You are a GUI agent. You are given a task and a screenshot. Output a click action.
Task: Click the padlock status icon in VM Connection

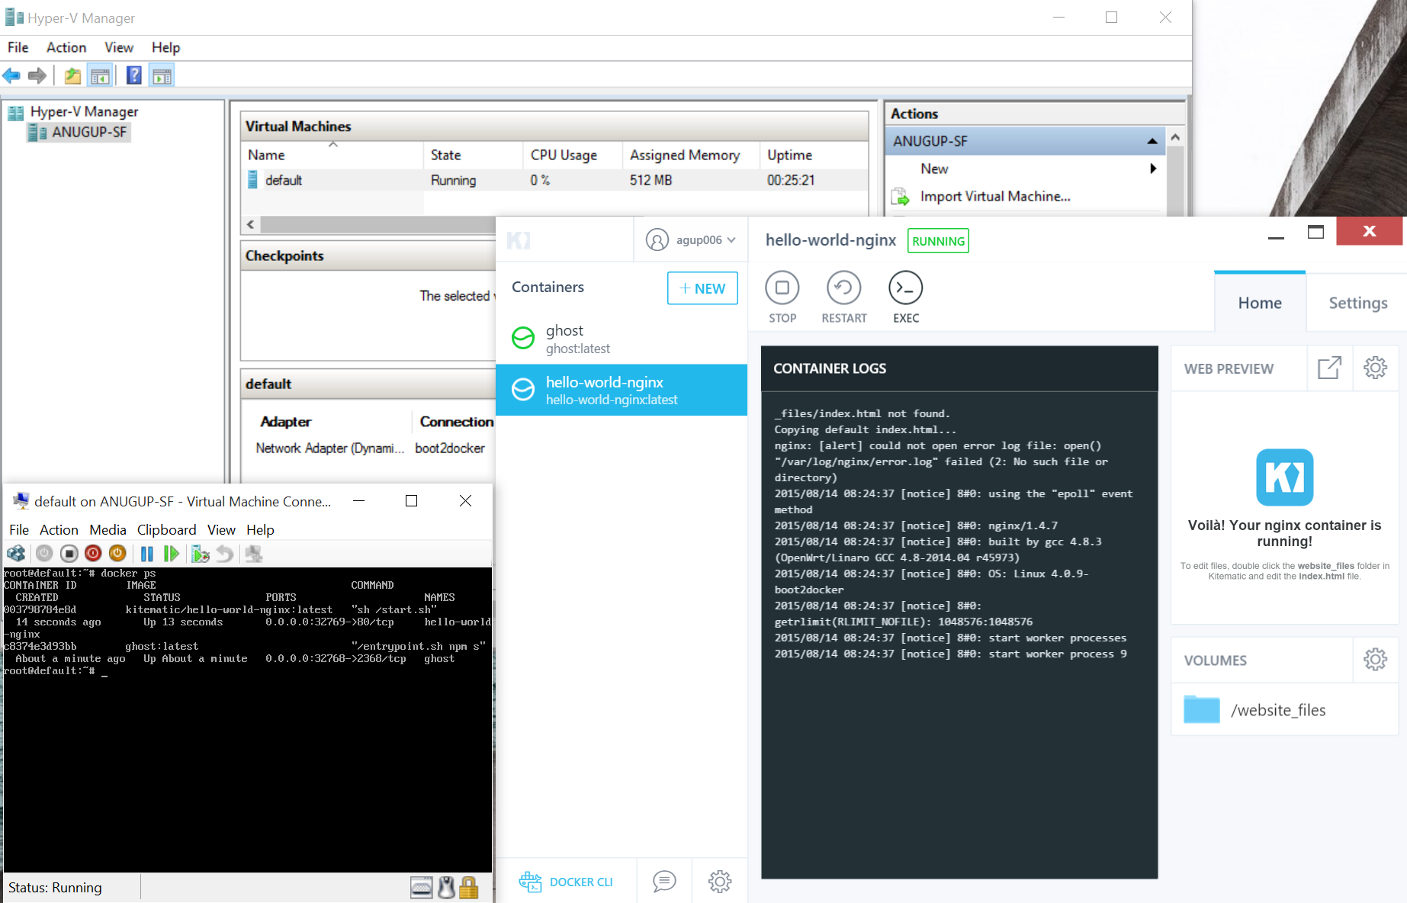coord(469,887)
